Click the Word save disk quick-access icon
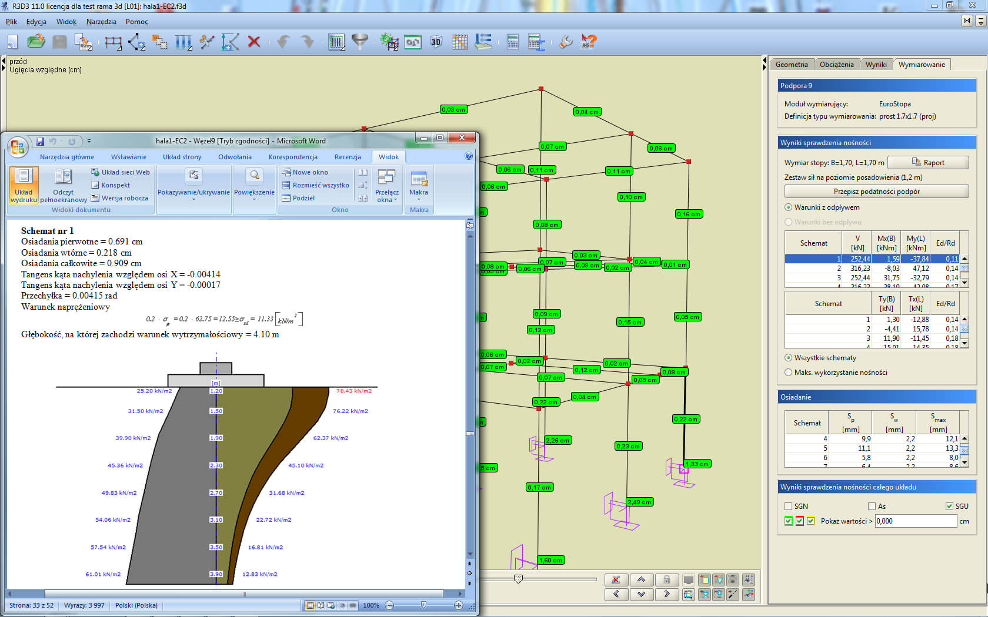The height and width of the screenshot is (617, 988). [40, 142]
